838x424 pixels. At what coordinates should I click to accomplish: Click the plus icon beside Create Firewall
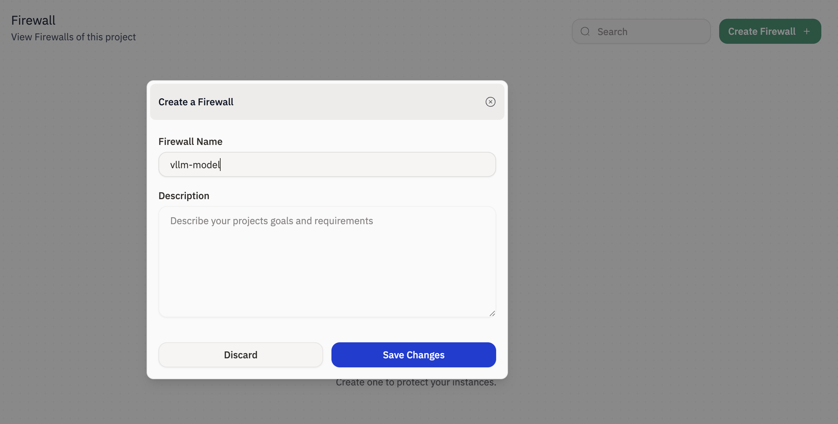point(807,32)
